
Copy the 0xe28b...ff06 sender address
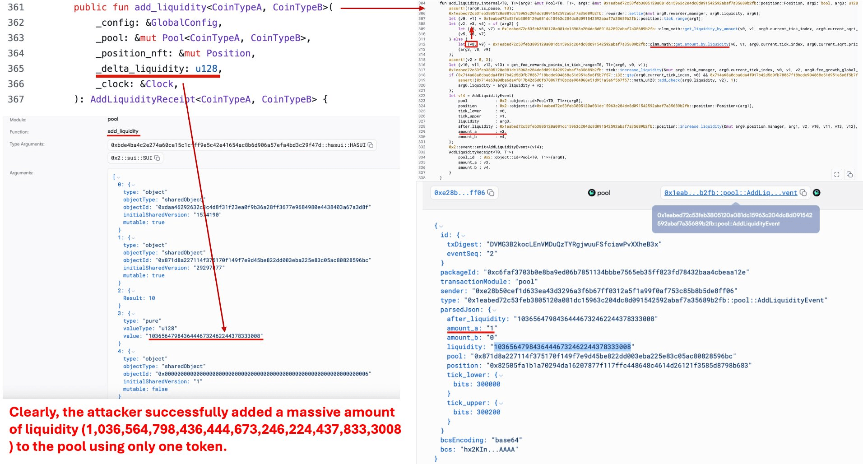click(491, 193)
